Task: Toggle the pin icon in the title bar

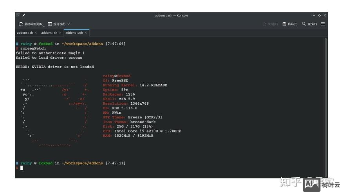Action: 24,15
